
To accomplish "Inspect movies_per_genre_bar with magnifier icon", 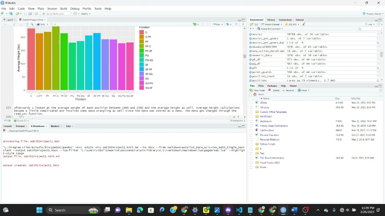I will click(378, 43).
